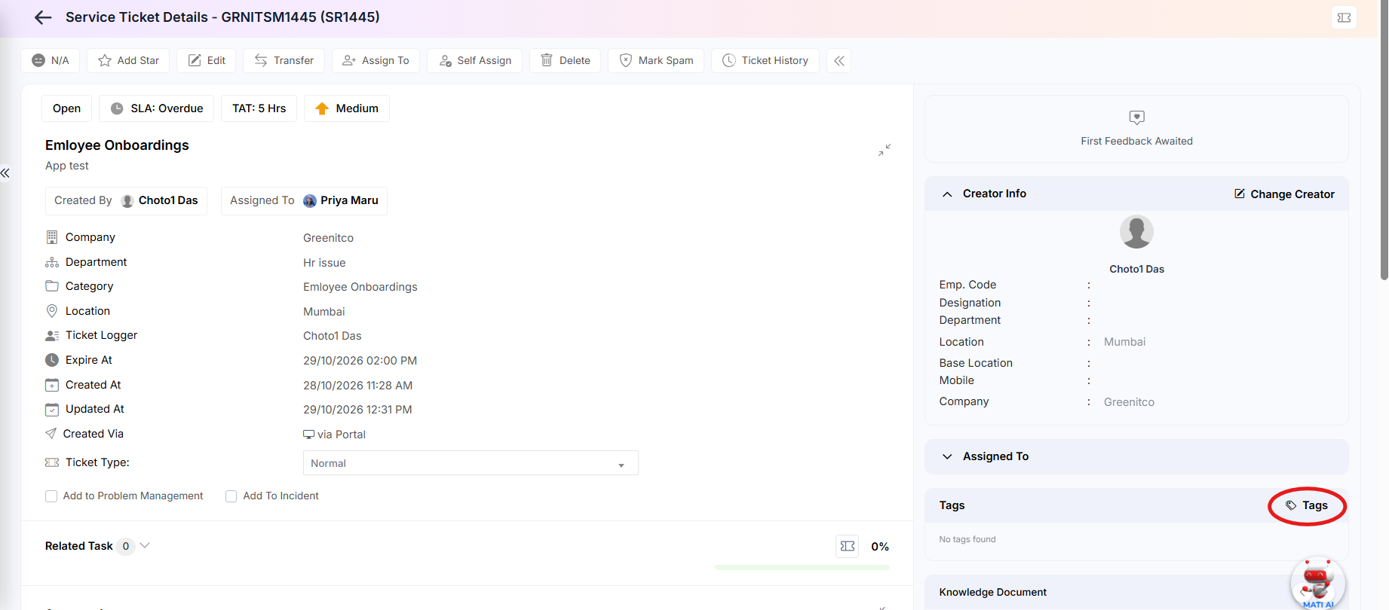Click Choto1 Das avatar in Creator Info
This screenshot has height=610, width=1389.
coord(1136,232)
